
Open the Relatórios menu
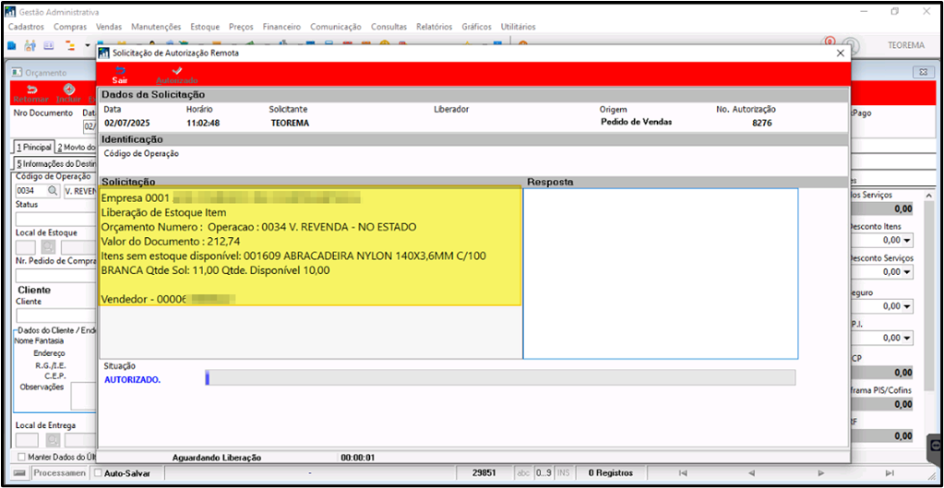tap(434, 27)
